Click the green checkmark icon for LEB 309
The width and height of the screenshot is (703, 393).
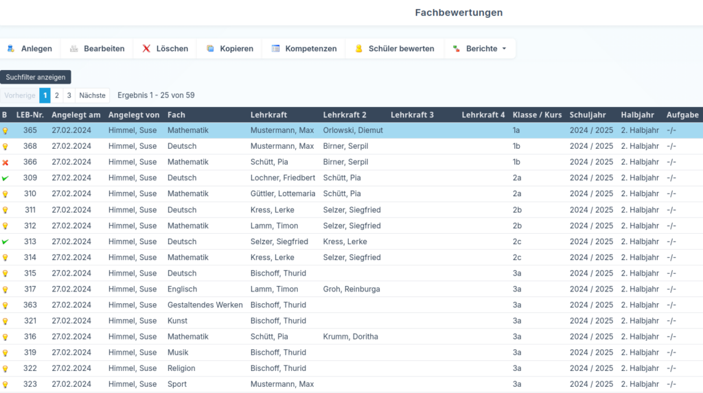[x=5, y=178]
